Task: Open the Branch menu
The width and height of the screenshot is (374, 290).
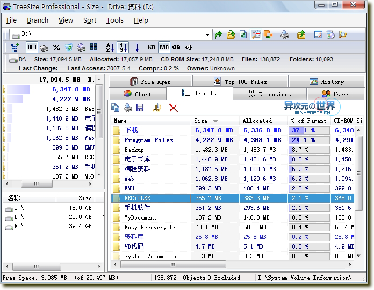Action: click(38, 20)
